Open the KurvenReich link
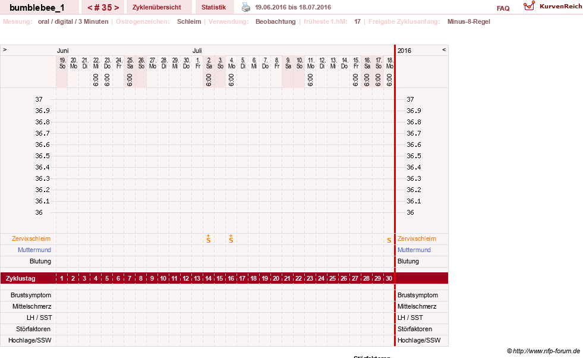Viewport: 583px width, 358px height. point(560,7)
